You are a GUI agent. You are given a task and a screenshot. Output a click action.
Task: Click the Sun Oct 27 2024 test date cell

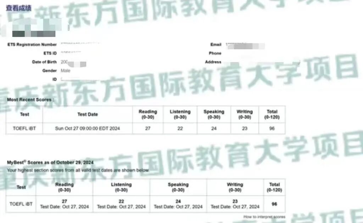[88, 129]
